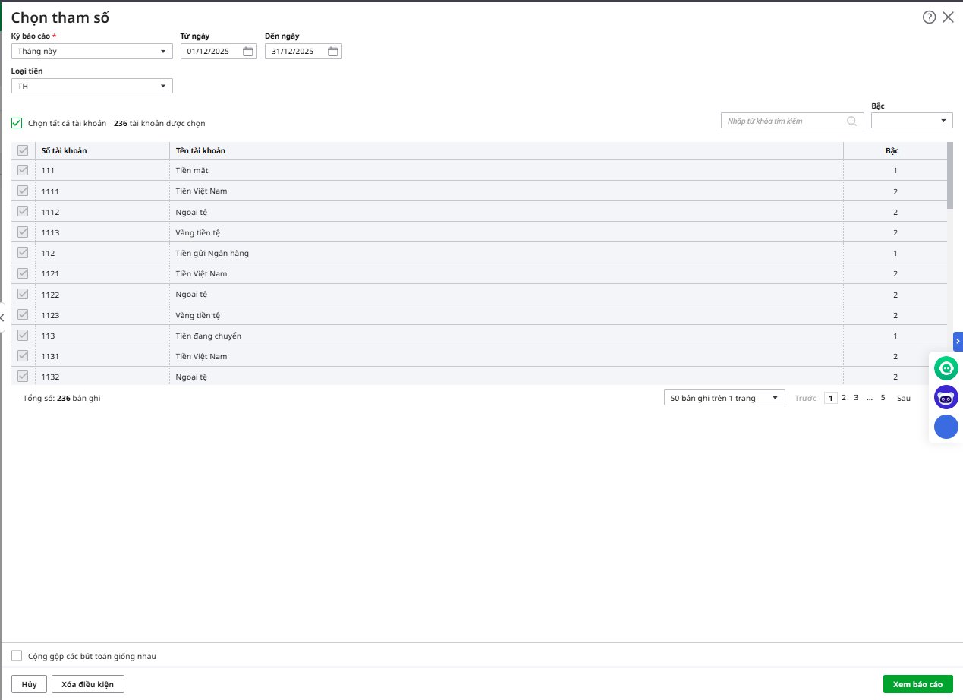The image size is (963, 700).
Task: Open the help question mark icon
Action: coord(929,17)
